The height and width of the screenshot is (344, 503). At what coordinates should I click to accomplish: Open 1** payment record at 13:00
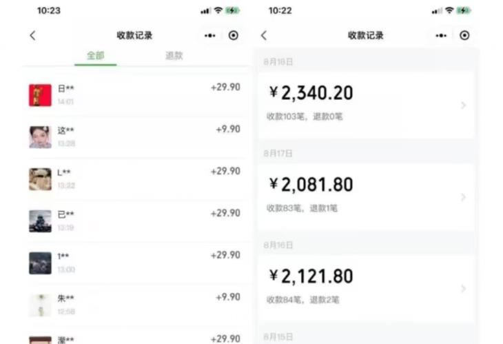pyautogui.click(x=138, y=263)
